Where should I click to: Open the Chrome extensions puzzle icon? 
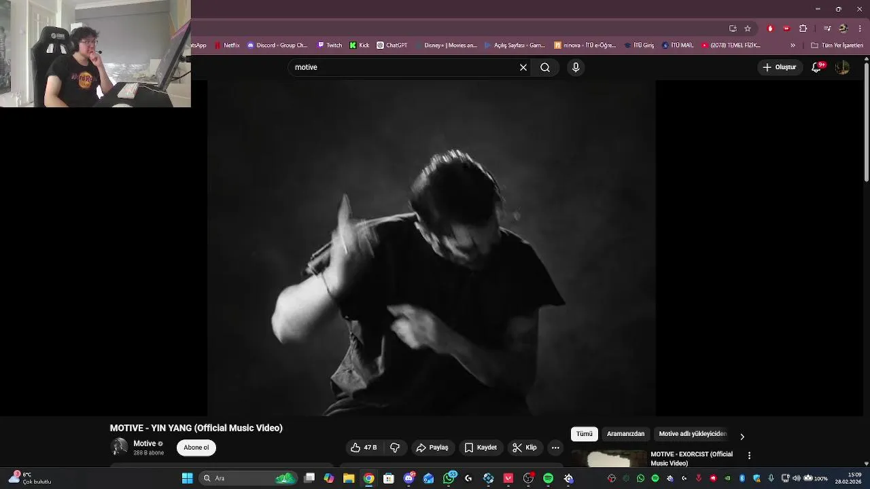point(803,29)
